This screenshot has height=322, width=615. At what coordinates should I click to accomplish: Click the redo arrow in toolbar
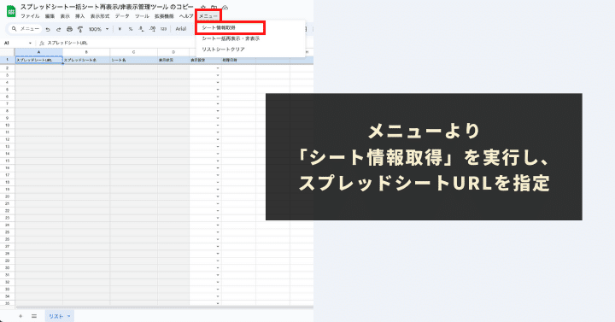pos(58,29)
